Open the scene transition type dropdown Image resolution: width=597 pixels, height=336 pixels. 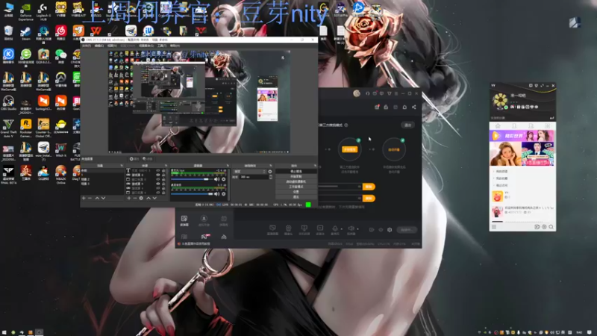(x=250, y=172)
